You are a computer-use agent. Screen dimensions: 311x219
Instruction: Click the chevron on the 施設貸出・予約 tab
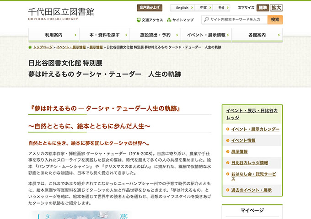click(177, 35)
